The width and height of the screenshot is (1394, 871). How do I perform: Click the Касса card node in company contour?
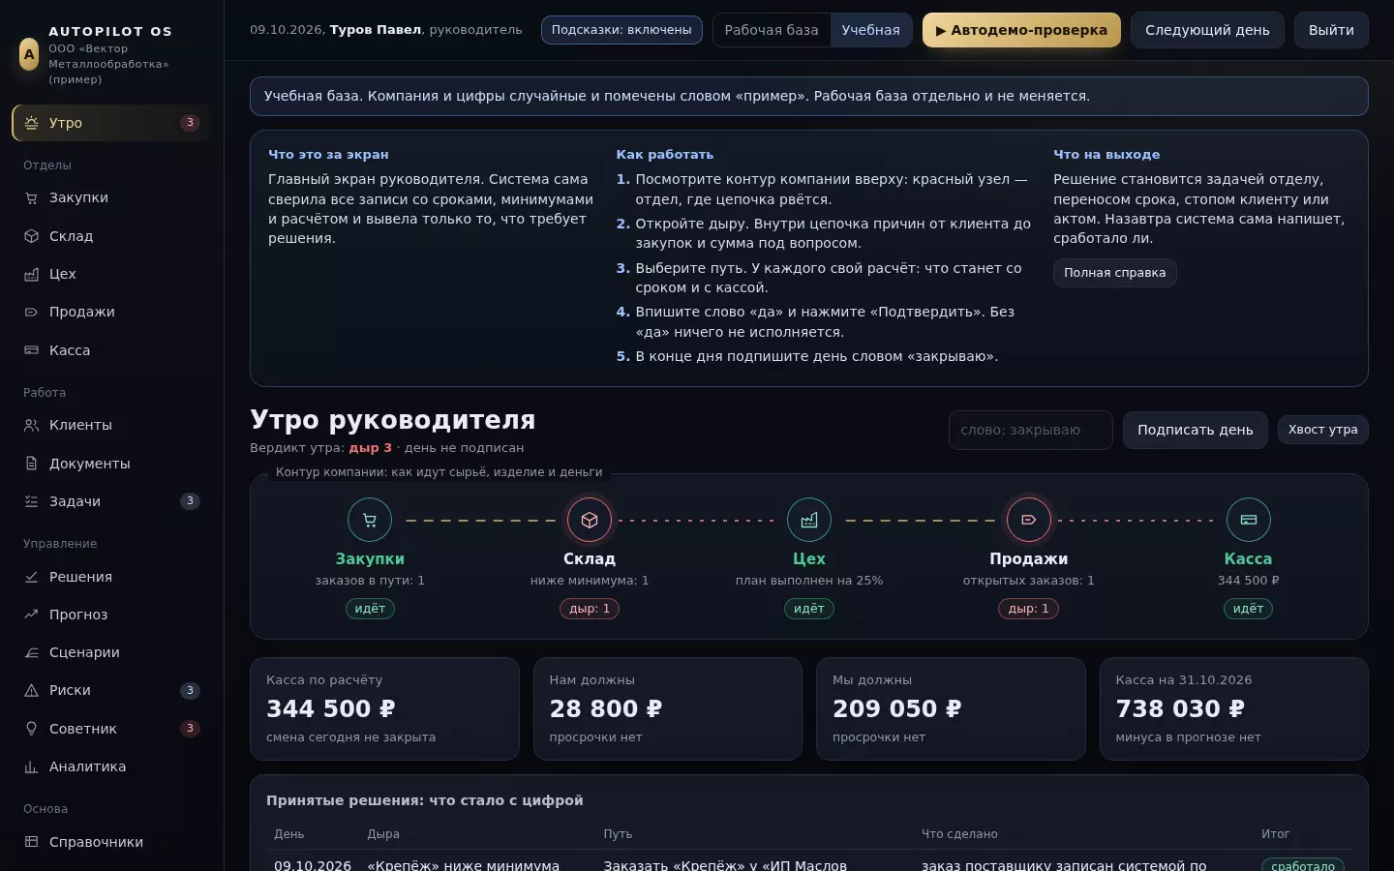pos(1249,520)
